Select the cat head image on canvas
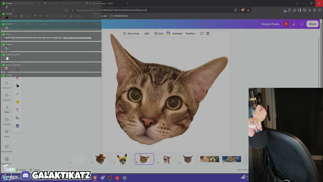The height and width of the screenshot is (182, 323). pos(169,90)
